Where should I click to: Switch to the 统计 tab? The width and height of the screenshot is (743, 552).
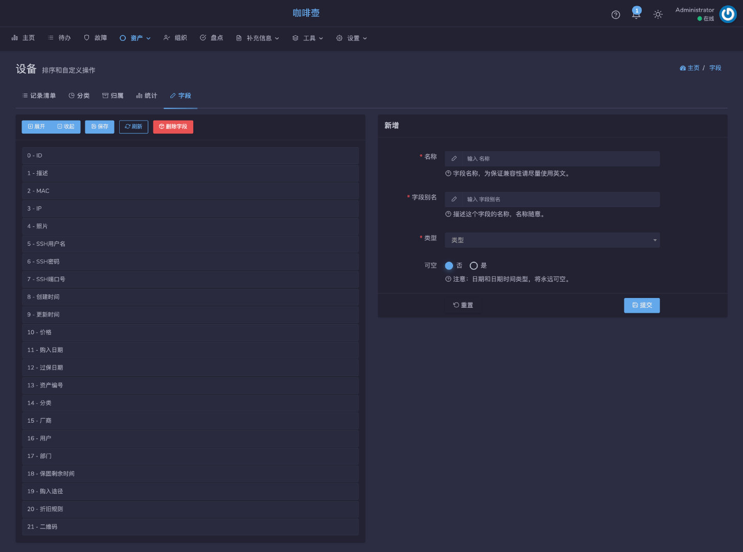coord(147,96)
